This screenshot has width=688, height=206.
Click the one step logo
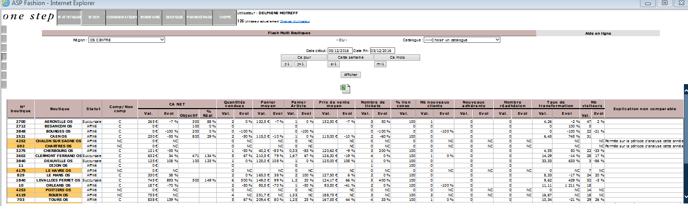coord(28,16)
